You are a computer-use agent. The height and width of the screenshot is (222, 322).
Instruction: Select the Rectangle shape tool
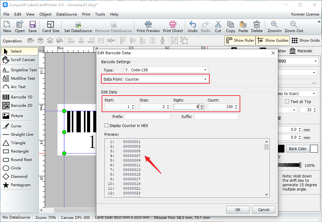coord(20,151)
